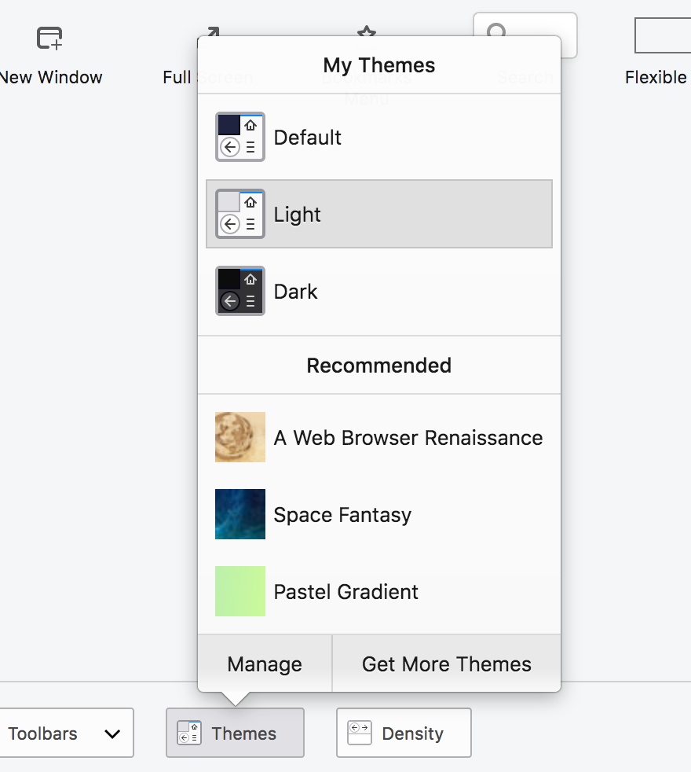Pick A Web Browser Renaissance label

(x=408, y=438)
